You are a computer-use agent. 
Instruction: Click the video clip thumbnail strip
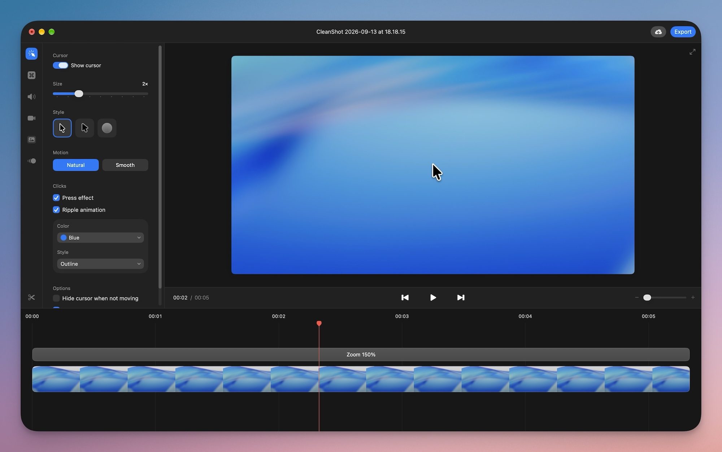(x=361, y=379)
